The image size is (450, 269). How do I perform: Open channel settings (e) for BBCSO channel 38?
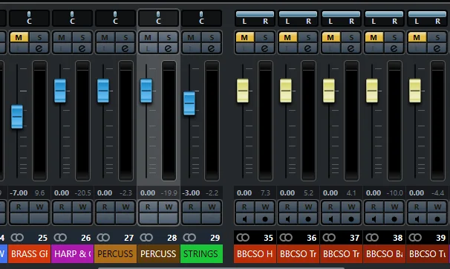(x=394, y=48)
